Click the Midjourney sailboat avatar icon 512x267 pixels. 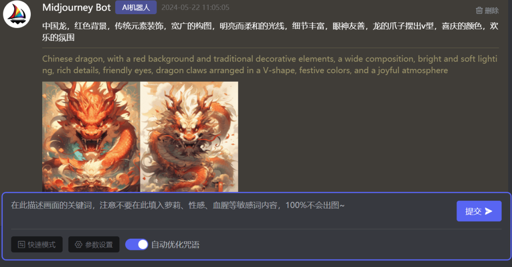pos(17,14)
